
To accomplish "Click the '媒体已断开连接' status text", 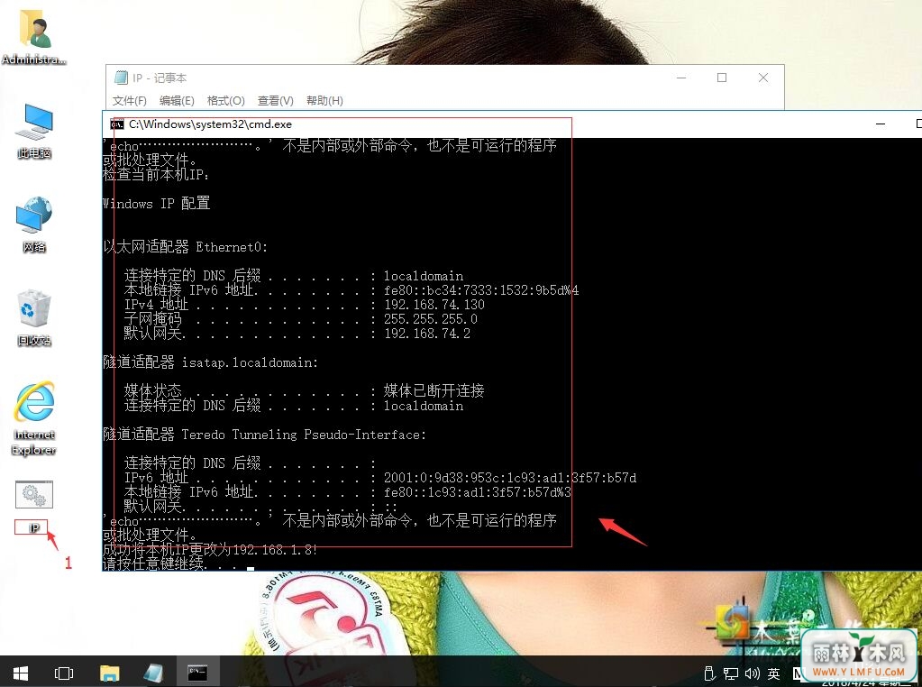I will [x=434, y=390].
